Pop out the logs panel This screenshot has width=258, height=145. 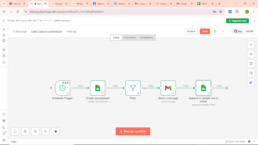point(249,142)
